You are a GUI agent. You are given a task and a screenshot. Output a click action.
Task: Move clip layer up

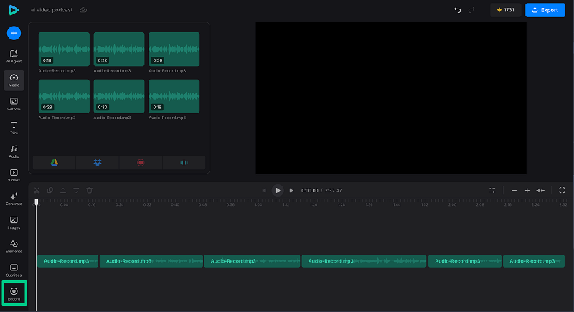(x=63, y=190)
